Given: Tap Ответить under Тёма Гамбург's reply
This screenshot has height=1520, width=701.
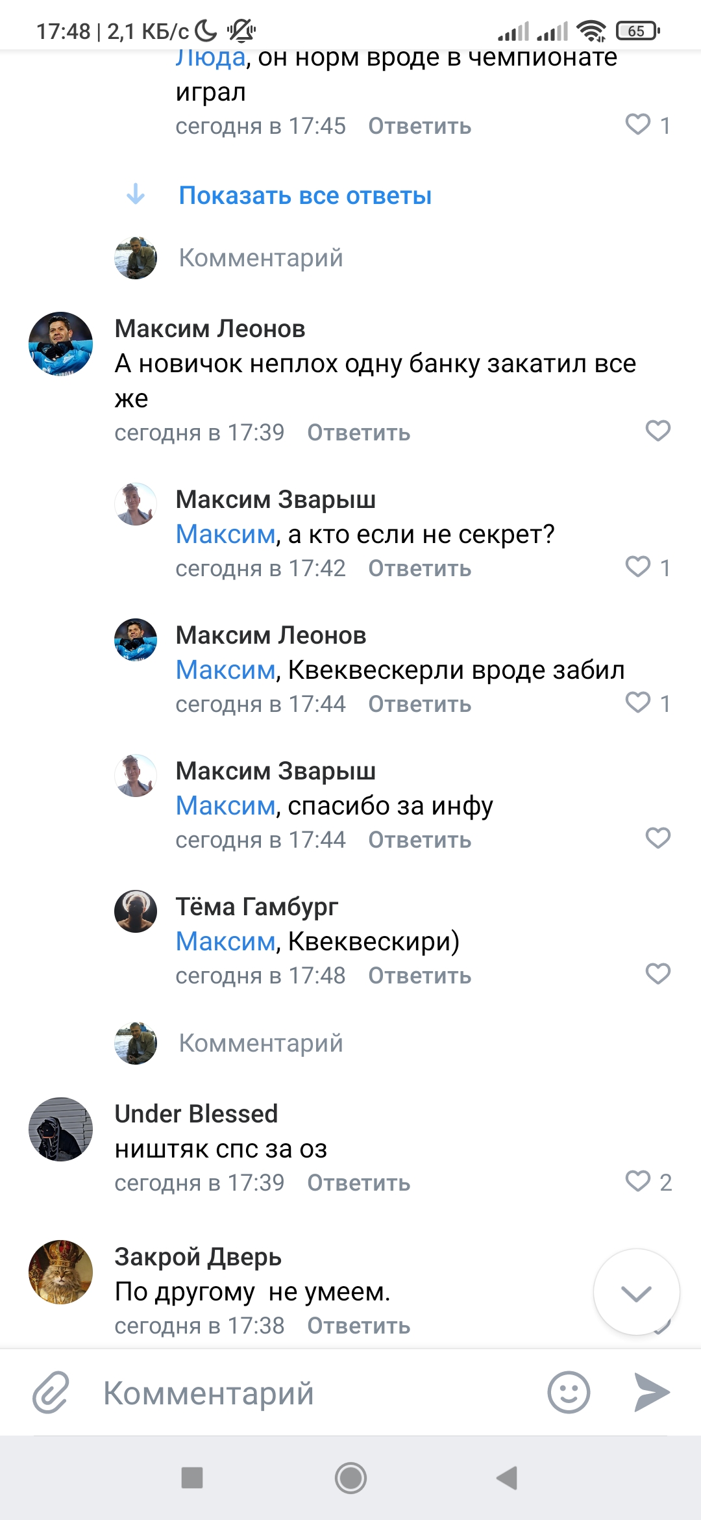Looking at the screenshot, I should 419,976.
